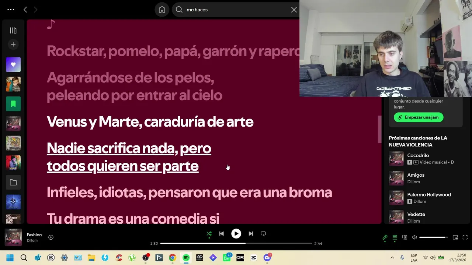Open the Spotify Home page
This screenshot has width=472, height=265.
click(x=162, y=10)
